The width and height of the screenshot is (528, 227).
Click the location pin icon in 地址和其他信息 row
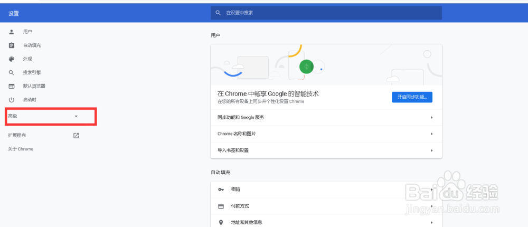221,222
